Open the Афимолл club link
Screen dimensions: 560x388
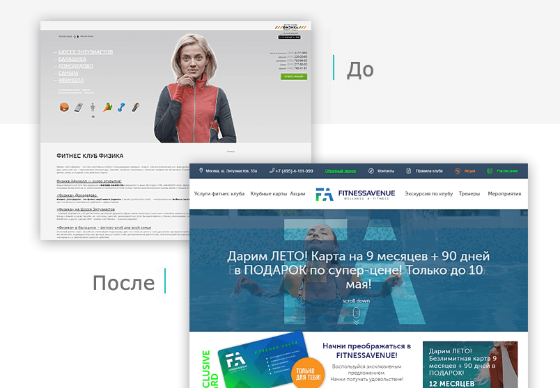(71, 80)
